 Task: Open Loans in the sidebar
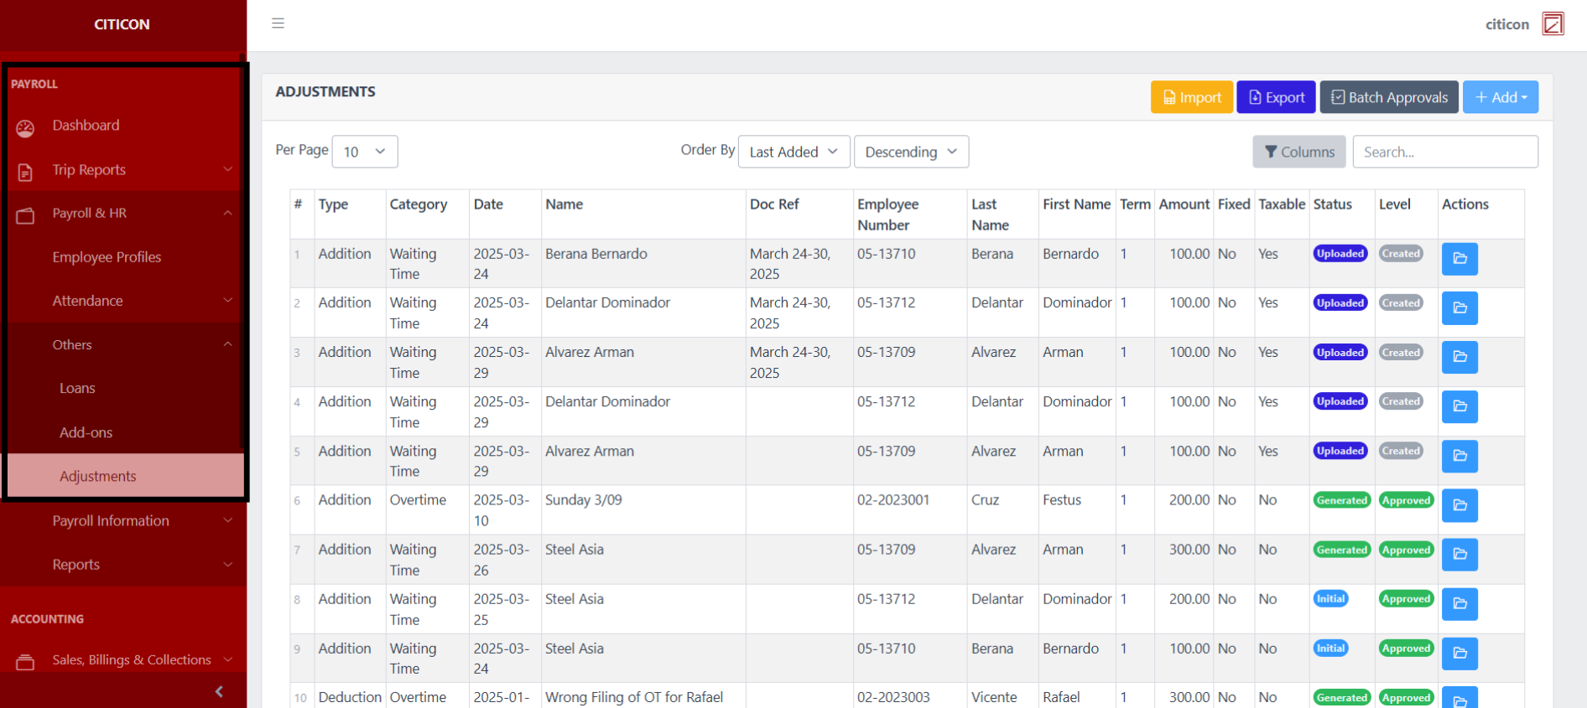click(x=77, y=388)
